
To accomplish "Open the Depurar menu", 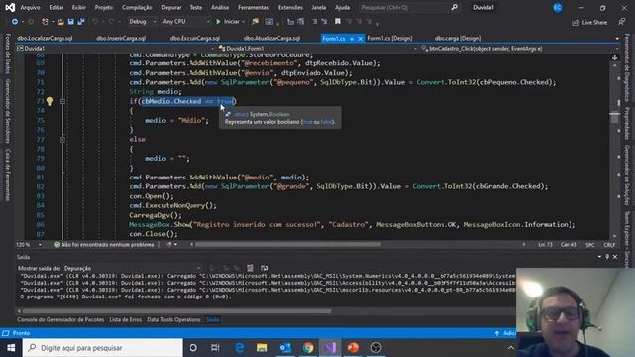I will (171, 7).
